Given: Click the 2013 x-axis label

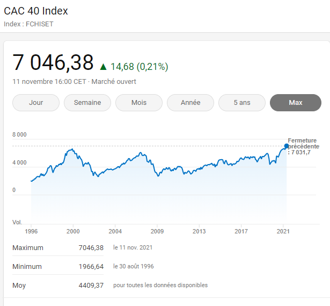Looking at the screenshot, I should 199,231.
